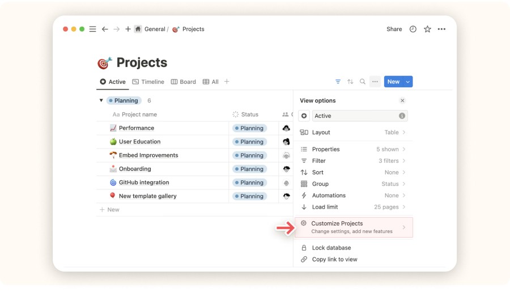Click General in the breadcrumb

pyautogui.click(x=155, y=29)
